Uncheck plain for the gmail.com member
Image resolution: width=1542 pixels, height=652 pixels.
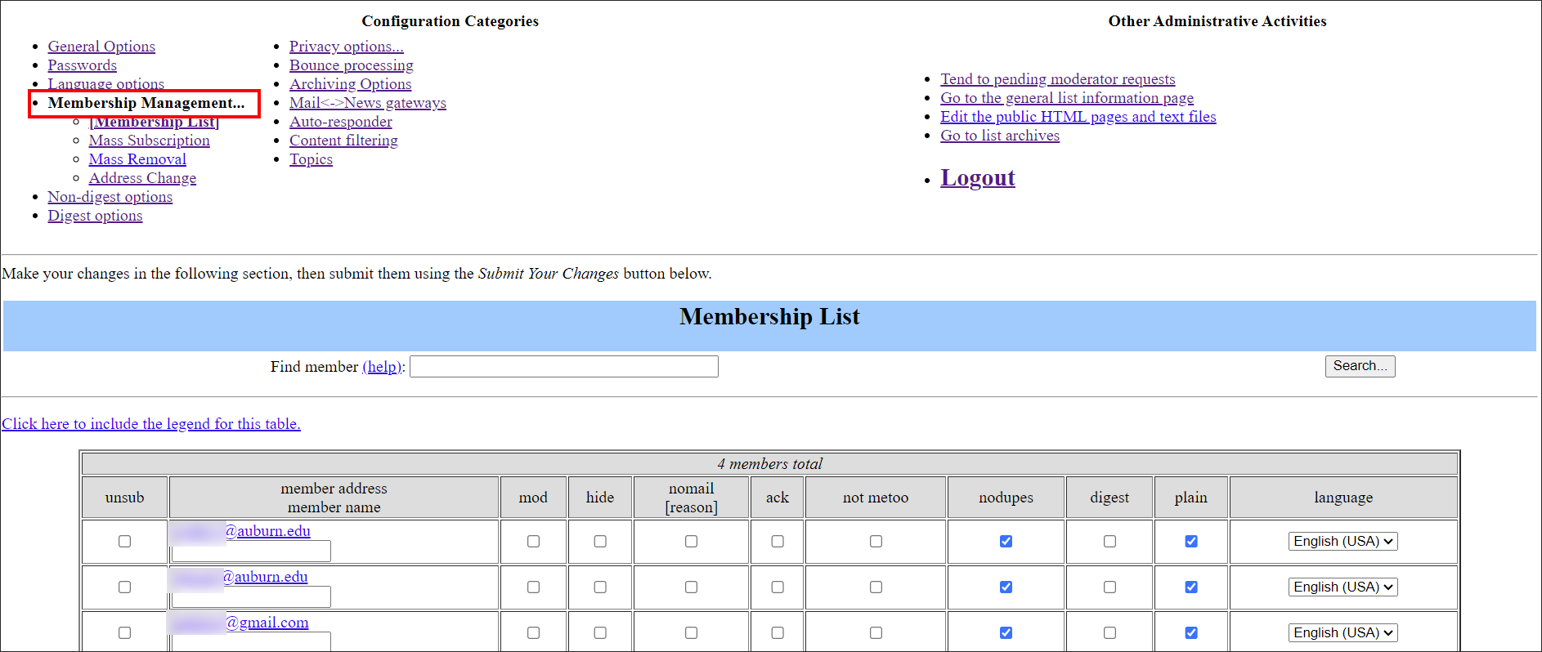1191,633
